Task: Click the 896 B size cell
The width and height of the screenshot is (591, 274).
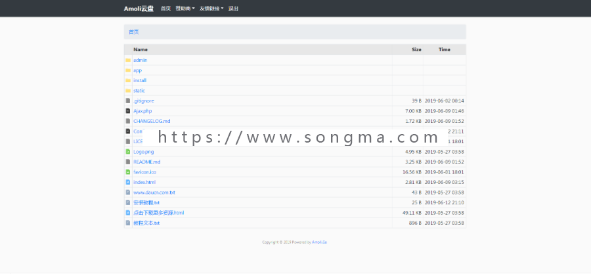Action: pos(416,223)
